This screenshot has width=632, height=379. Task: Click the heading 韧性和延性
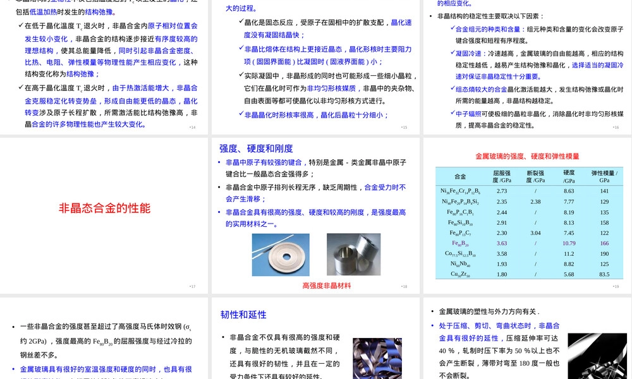click(243, 315)
